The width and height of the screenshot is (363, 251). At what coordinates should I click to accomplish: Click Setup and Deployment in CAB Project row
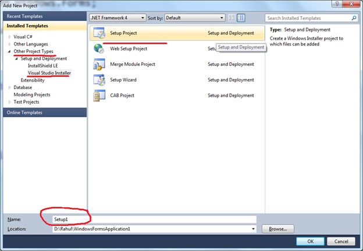pyautogui.click(x=231, y=96)
